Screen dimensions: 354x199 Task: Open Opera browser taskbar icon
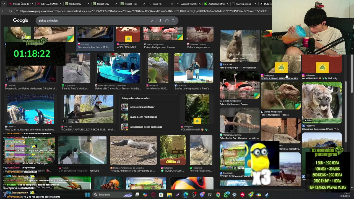click(x=153, y=195)
